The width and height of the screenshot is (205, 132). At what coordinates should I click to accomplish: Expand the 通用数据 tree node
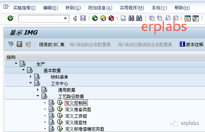38,89
